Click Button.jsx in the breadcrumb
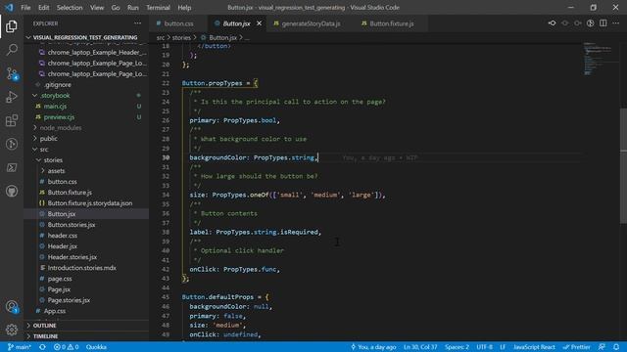This screenshot has height=352, width=627. pyautogui.click(x=222, y=37)
